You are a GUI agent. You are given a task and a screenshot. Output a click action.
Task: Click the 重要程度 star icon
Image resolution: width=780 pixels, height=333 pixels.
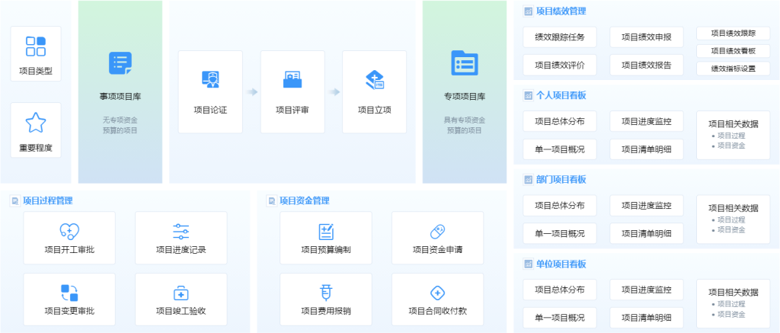coord(36,122)
